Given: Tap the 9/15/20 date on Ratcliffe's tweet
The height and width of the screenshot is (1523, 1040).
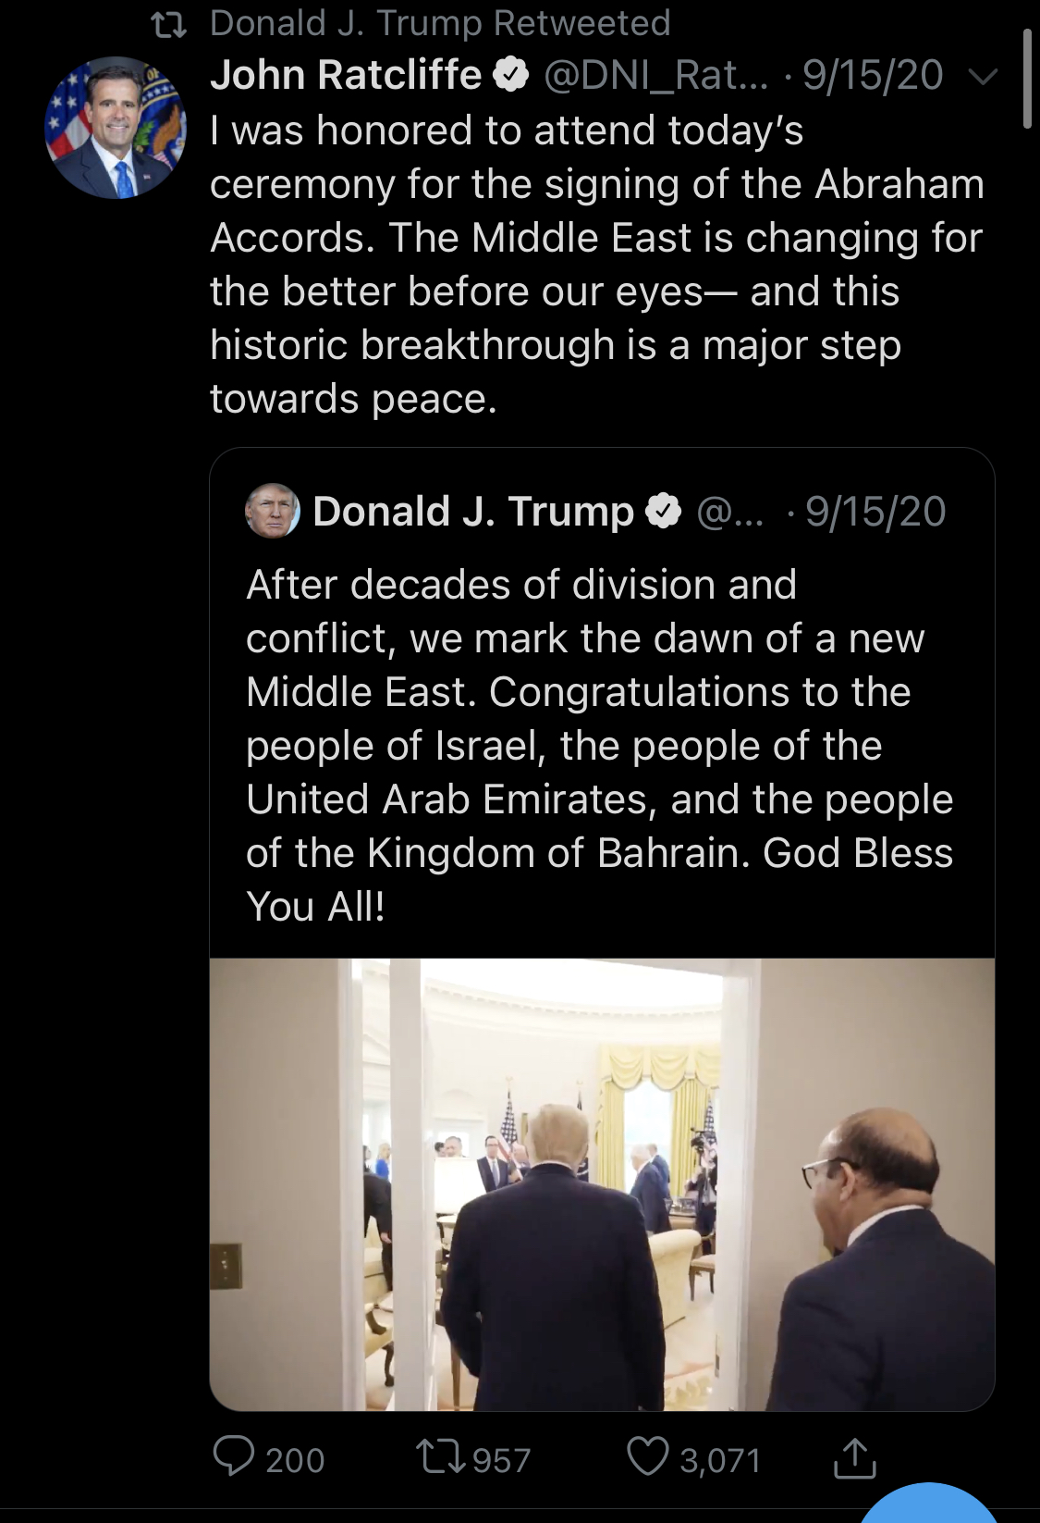Looking at the screenshot, I should pyautogui.click(x=873, y=75).
